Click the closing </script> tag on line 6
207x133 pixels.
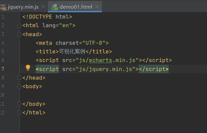coord(157,60)
